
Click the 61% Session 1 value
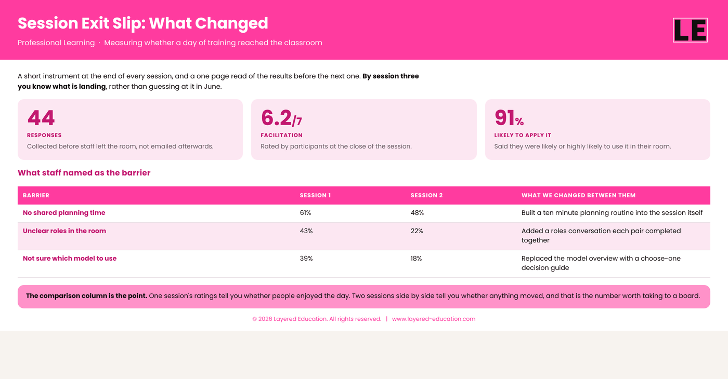tap(306, 213)
